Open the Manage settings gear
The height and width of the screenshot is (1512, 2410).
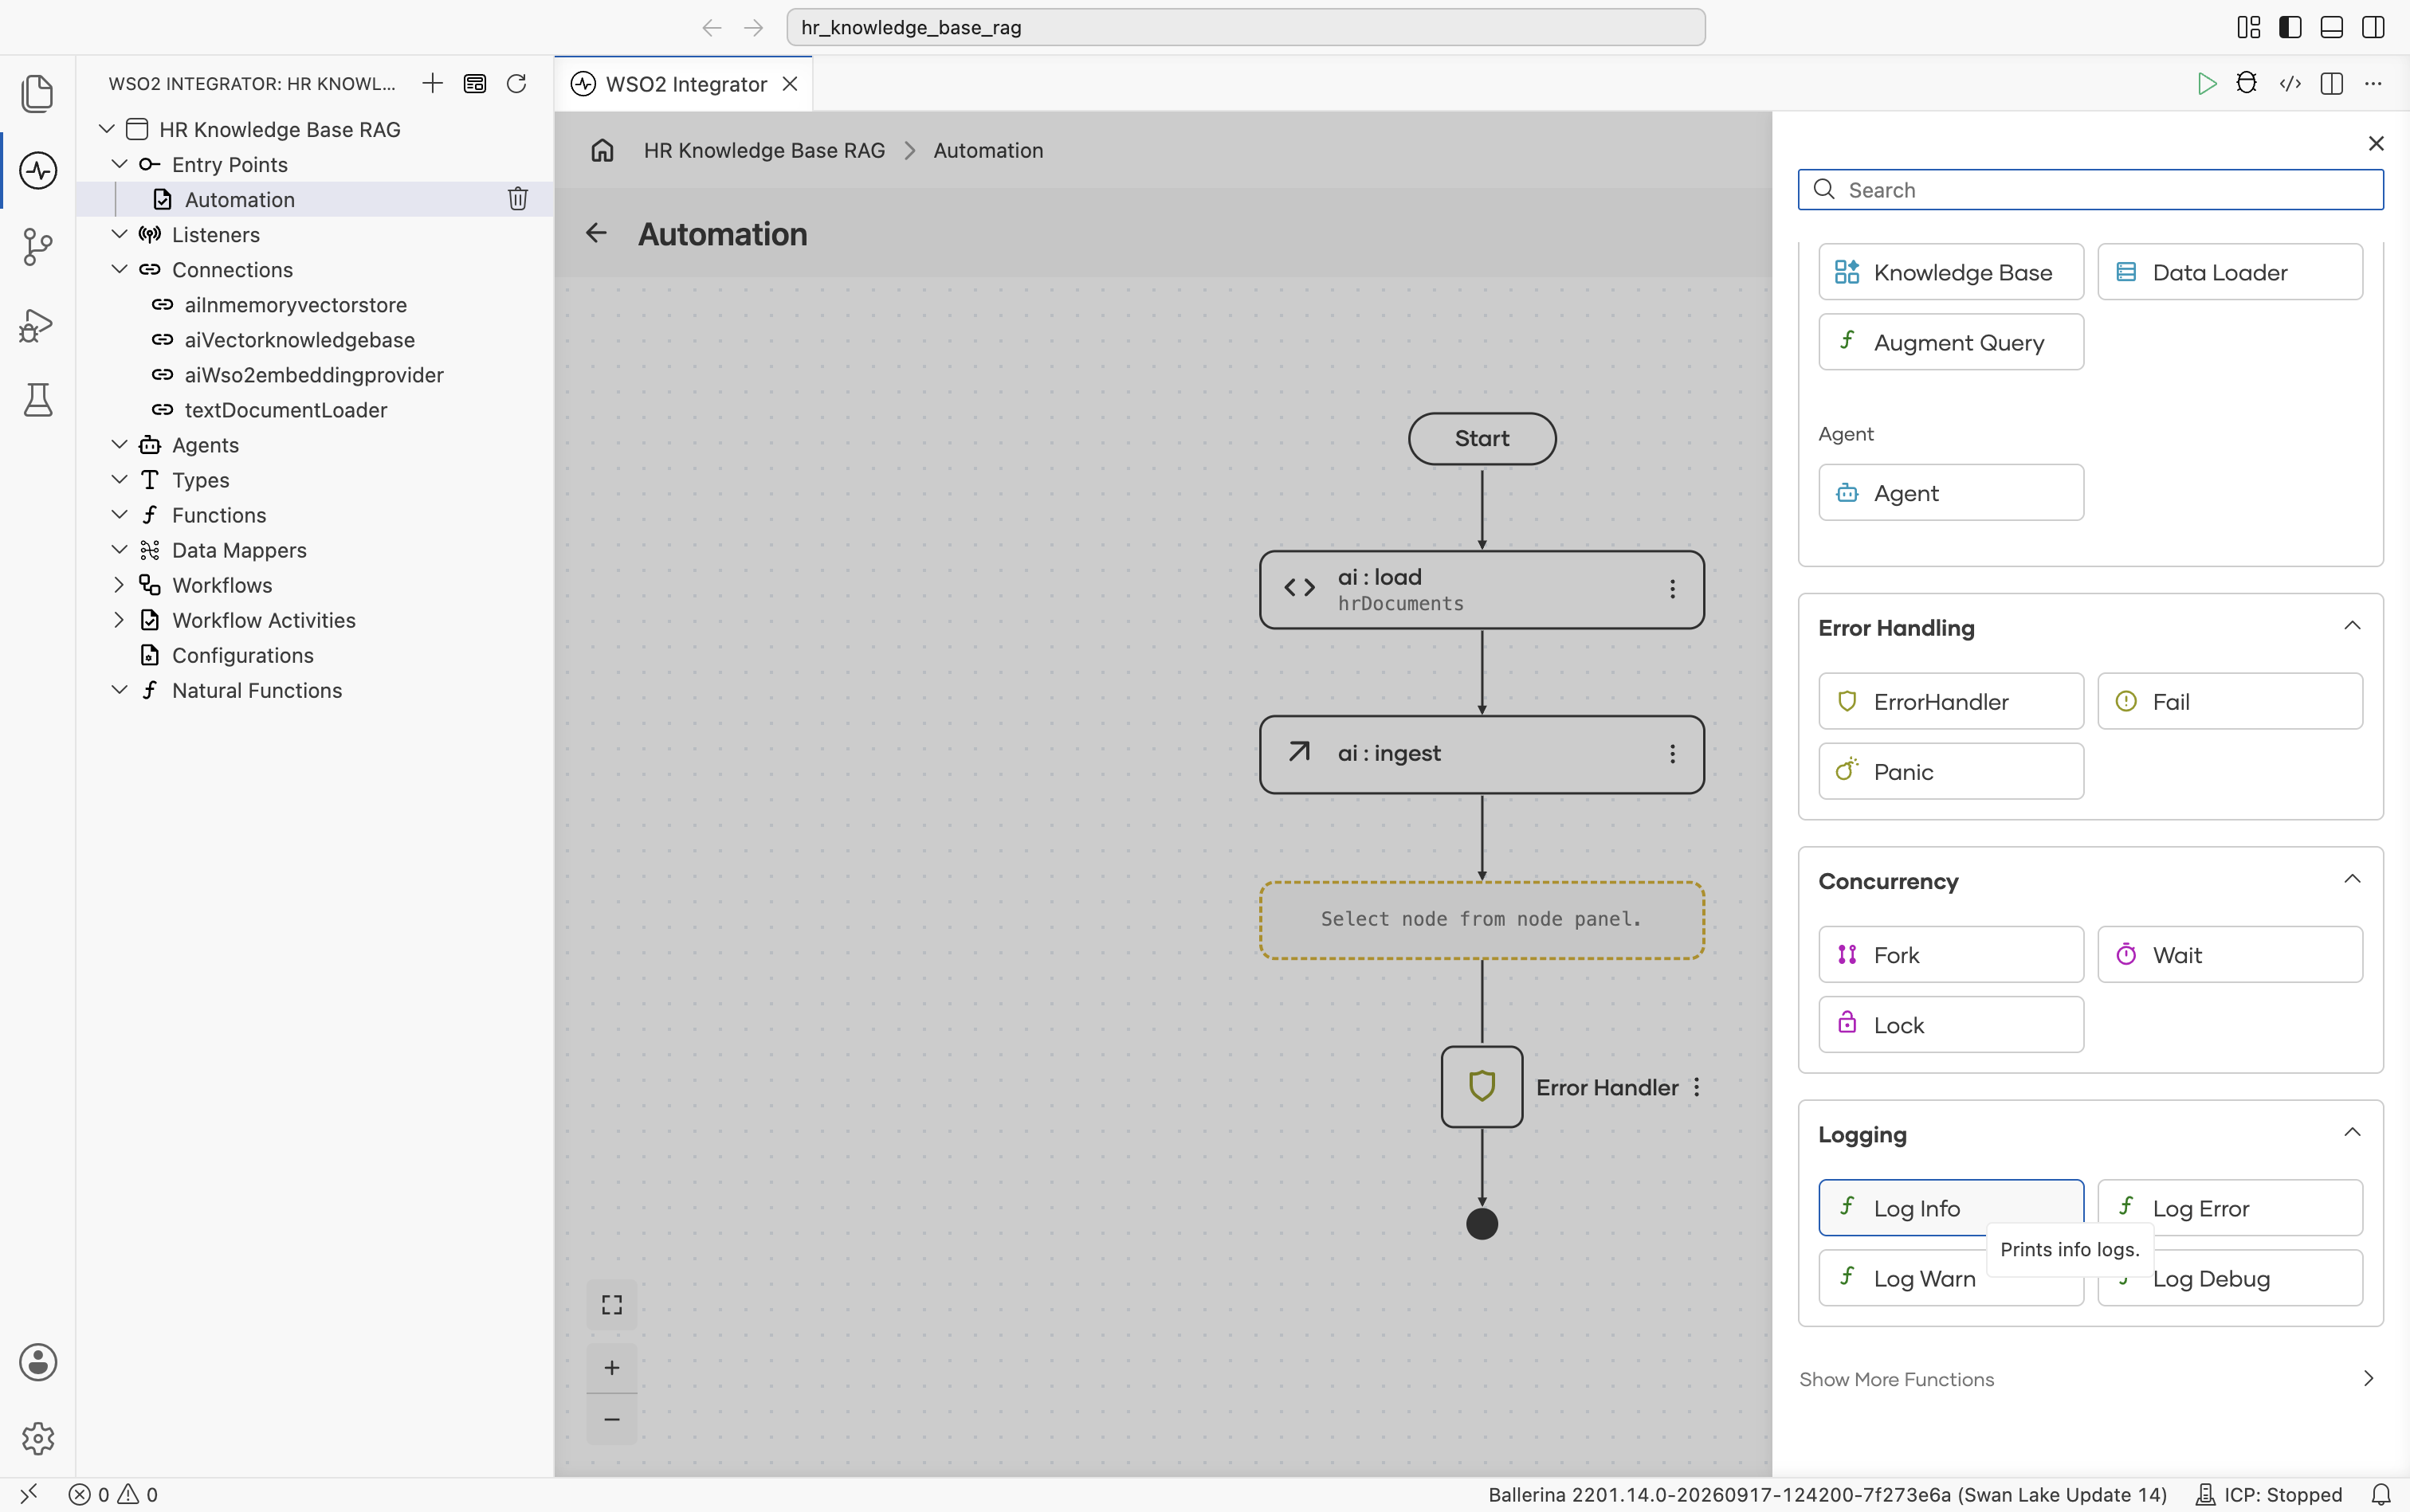pos(37,1438)
